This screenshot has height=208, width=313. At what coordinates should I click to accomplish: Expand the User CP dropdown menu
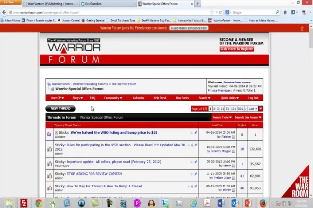57,98
